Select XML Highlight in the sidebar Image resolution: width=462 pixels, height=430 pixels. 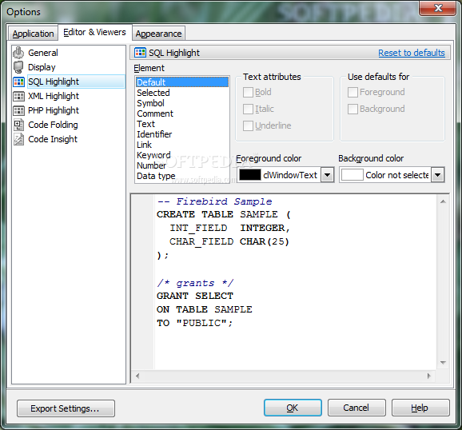point(54,96)
